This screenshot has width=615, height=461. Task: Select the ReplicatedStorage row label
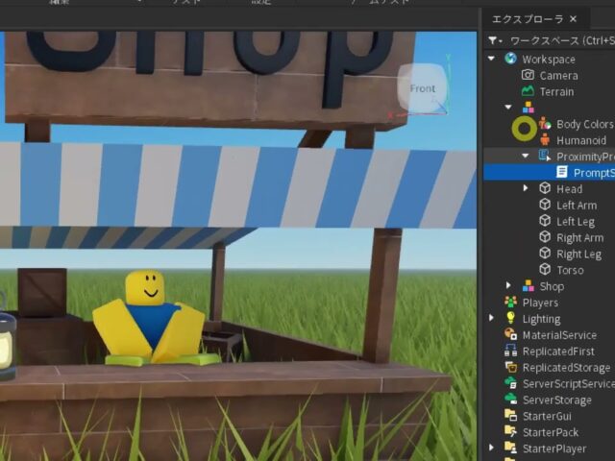566,368
